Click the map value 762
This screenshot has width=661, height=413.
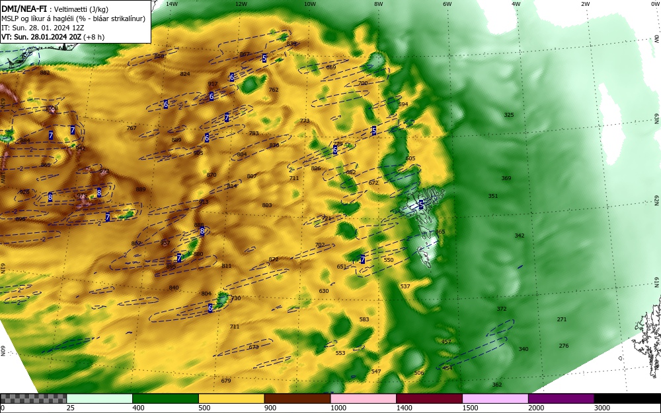[274, 90]
